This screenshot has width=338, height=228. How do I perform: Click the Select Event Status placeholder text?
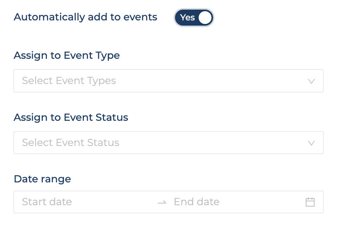[70, 142]
